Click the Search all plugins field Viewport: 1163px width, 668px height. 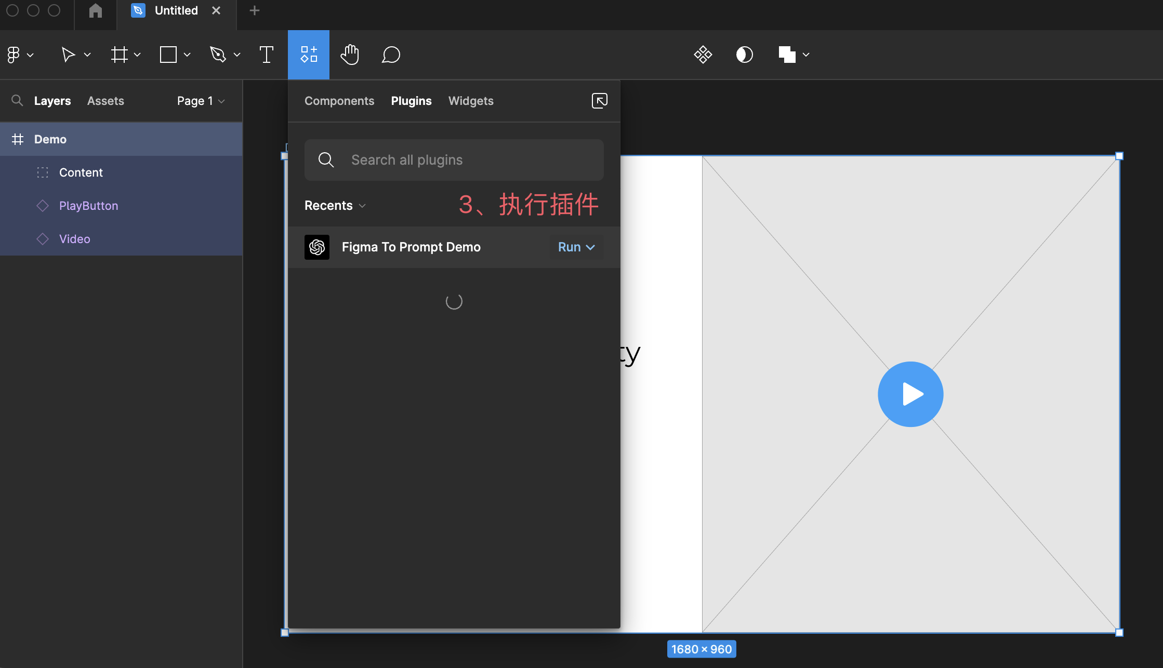453,160
